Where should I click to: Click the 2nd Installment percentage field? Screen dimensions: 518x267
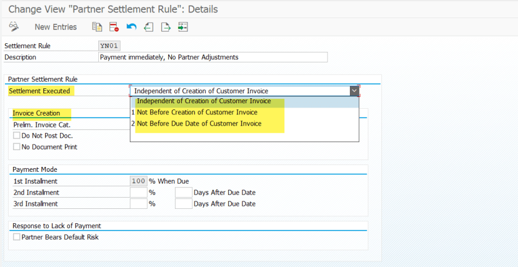pyautogui.click(x=138, y=192)
